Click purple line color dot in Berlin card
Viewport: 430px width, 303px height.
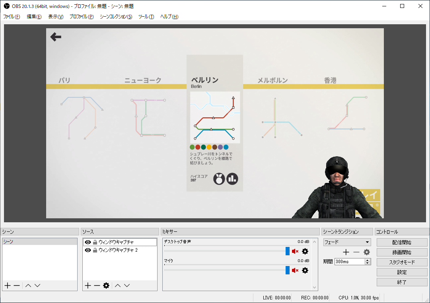220,147
